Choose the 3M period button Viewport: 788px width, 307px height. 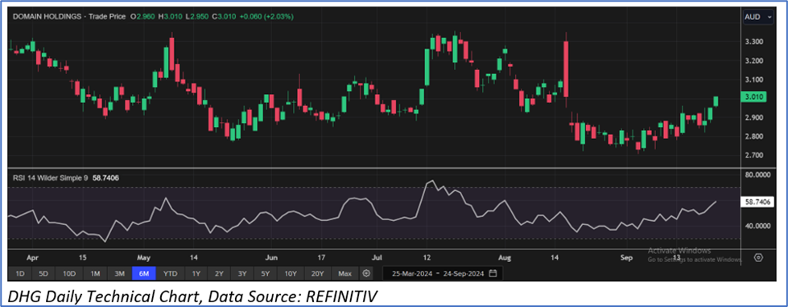pos(120,273)
